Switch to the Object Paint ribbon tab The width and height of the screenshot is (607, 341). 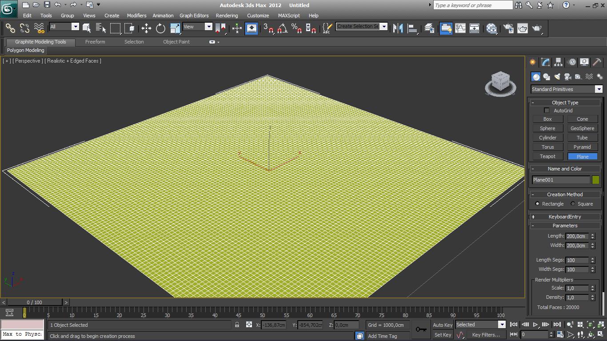point(176,42)
